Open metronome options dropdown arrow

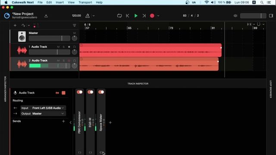click(x=94, y=15)
